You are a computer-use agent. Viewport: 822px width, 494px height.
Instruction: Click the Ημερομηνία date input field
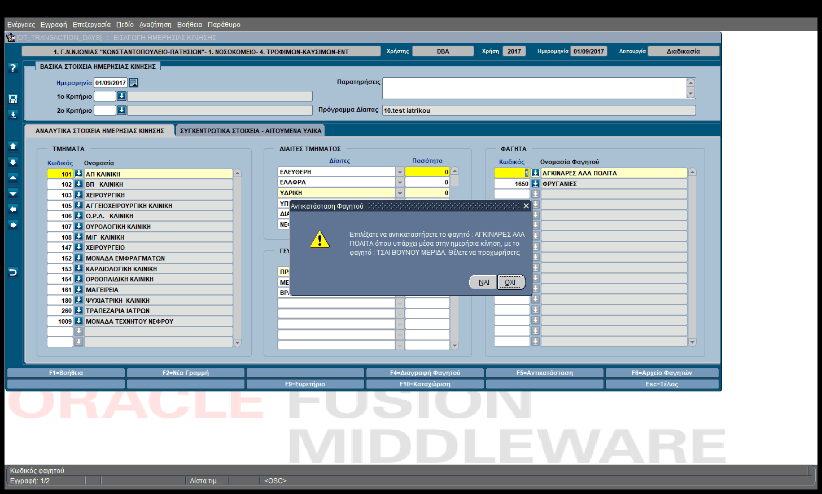[111, 83]
